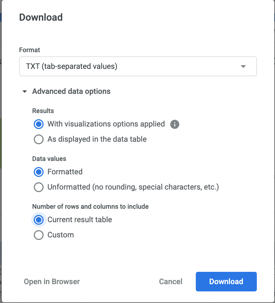Image resolution: width=275 pixels, height=303 pixels.
Task: Click the 'Data values' section heading
Action: pos(49,158)
